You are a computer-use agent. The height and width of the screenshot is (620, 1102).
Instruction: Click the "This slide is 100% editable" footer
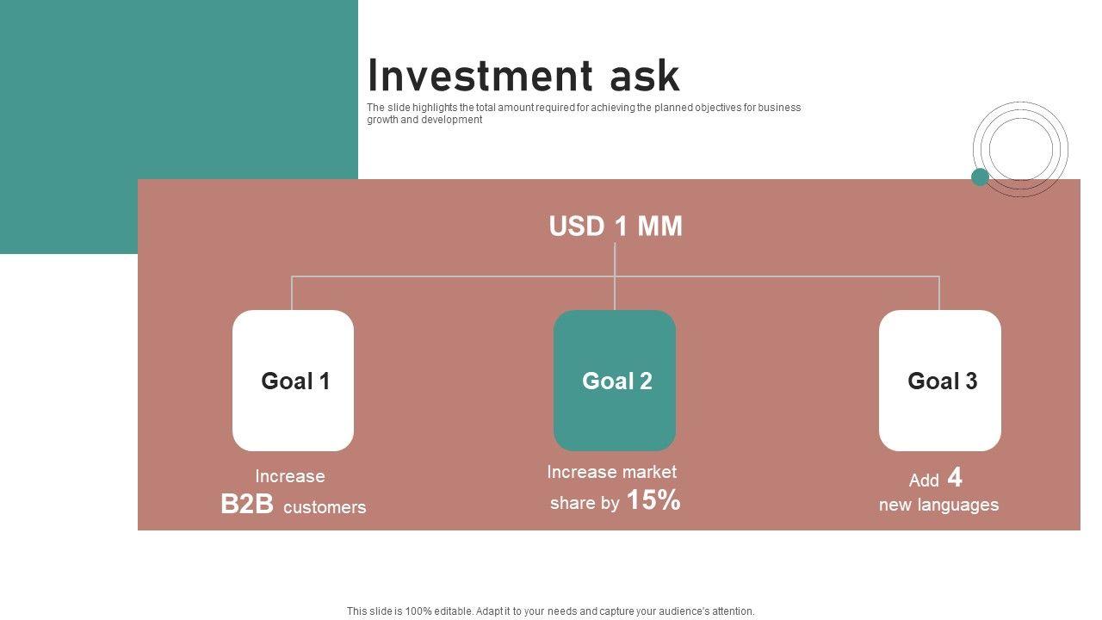coord(551,611)
